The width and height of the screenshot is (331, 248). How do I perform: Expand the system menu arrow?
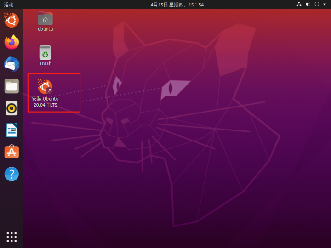pyautogui.click(x=325, y=4)
